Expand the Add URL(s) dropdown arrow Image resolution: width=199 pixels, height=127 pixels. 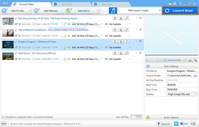(98, 11)
